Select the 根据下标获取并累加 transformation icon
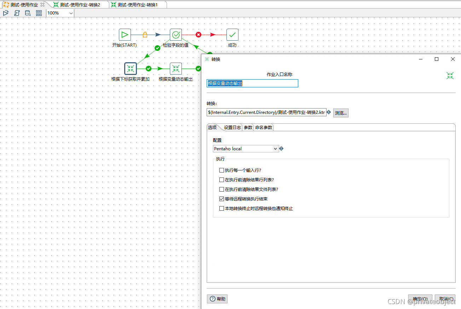Image resolution: width=461 pixels, height=309 pixels. (131, 69)
